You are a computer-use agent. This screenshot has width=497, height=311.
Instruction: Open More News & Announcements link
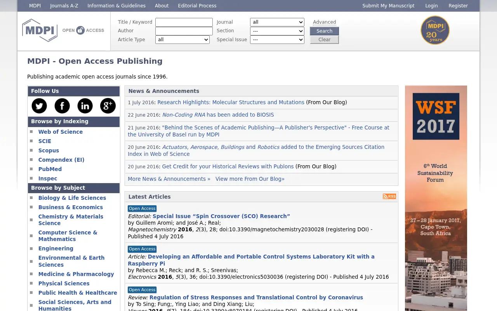pos(169,179)
